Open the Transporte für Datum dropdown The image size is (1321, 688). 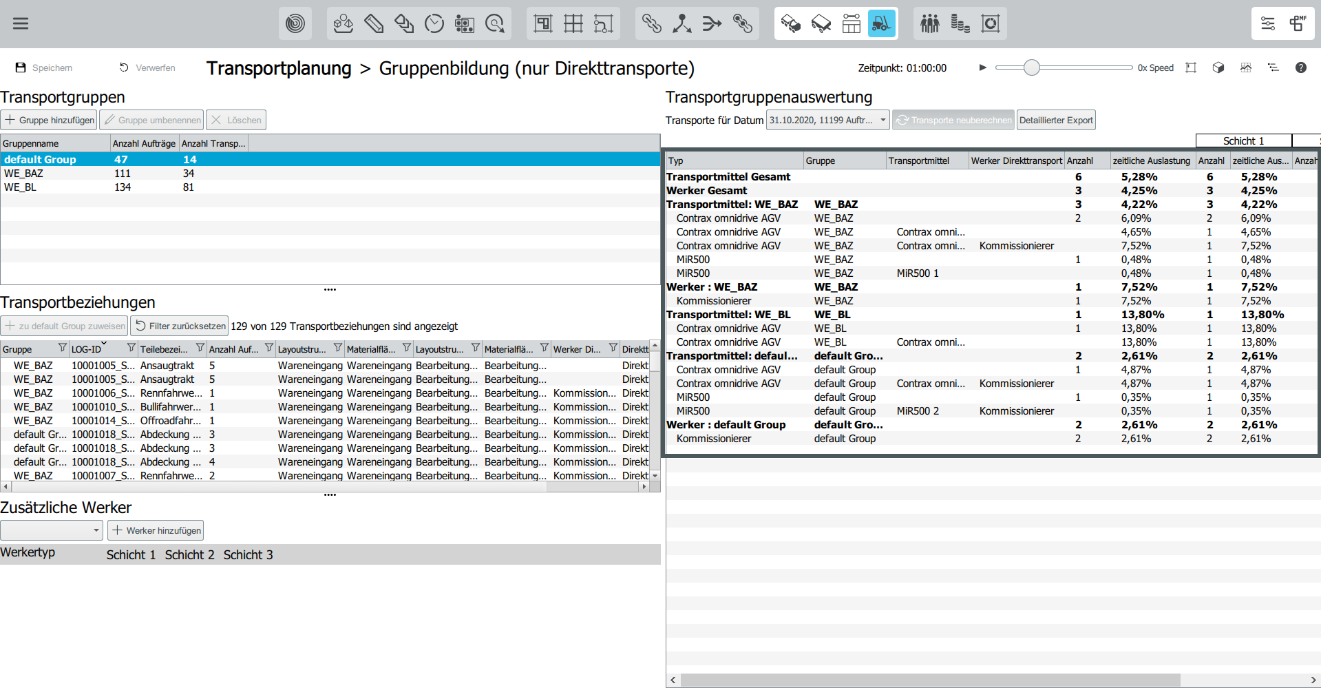point(827,120)
